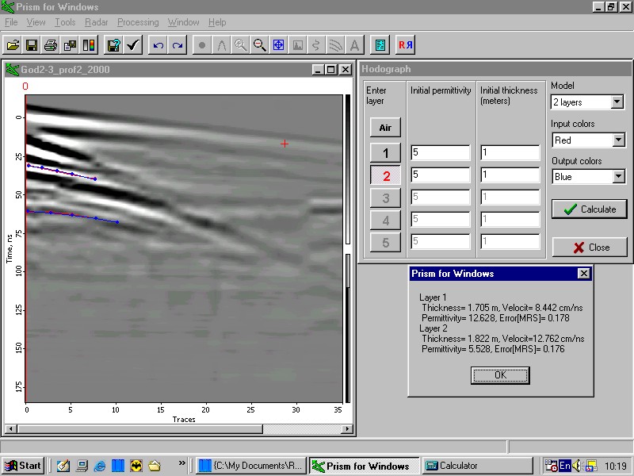Click the right arrow of horizontal scrollbar
The image size is (634, 476).
coord(347,428)
